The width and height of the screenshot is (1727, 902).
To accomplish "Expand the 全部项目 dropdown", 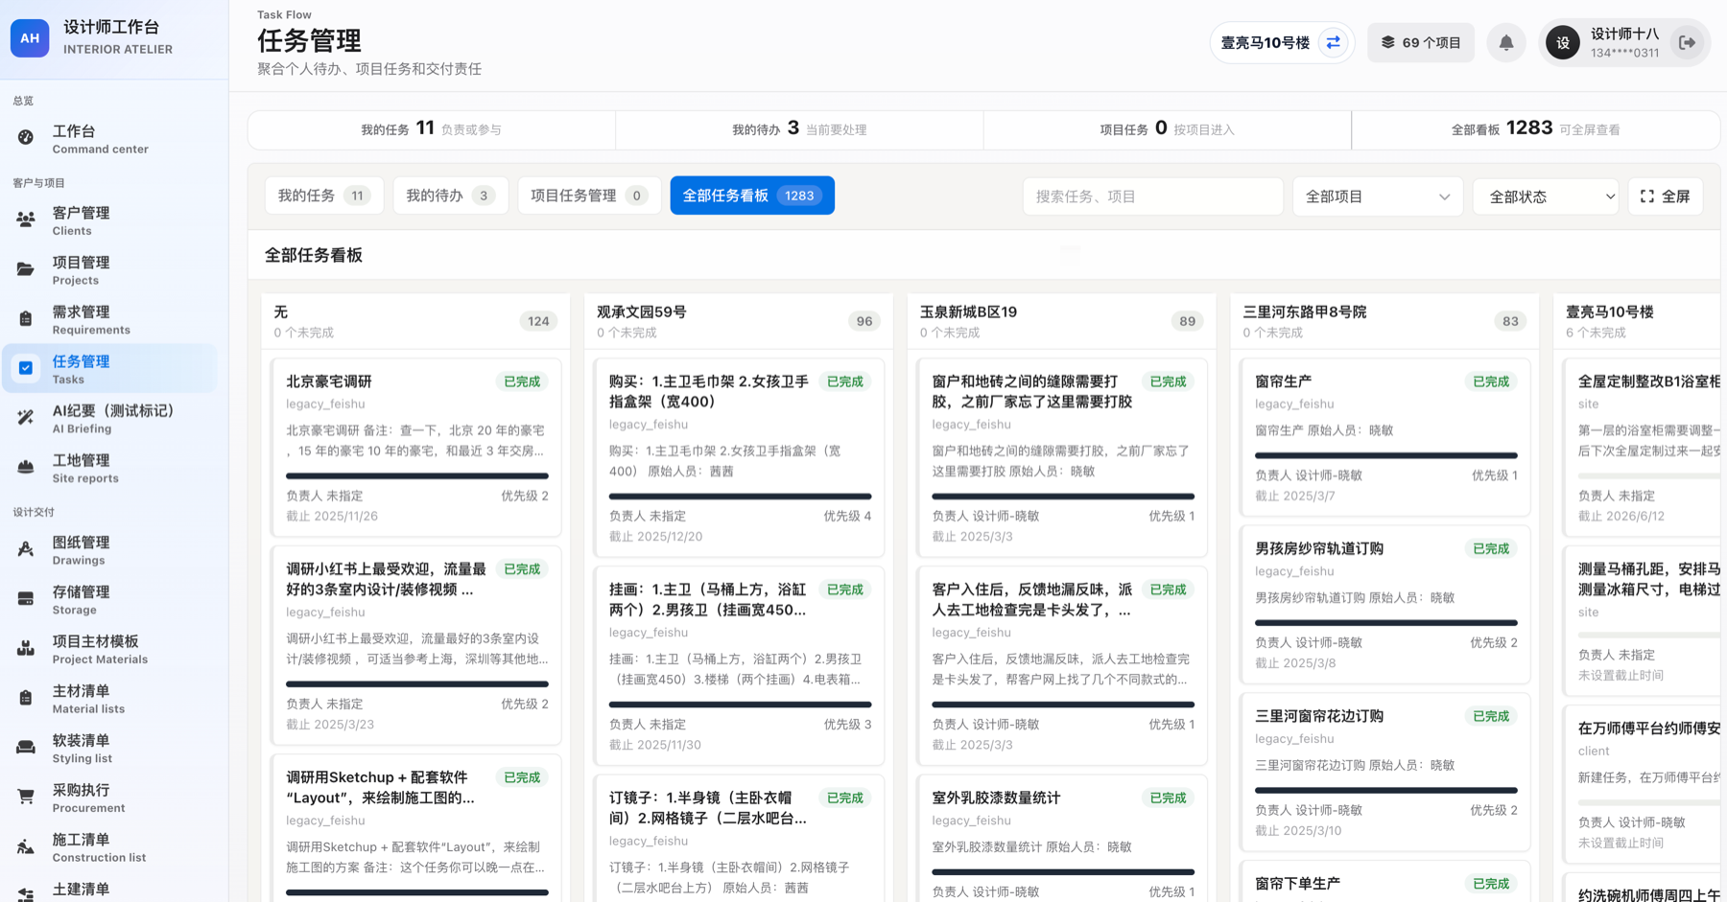I will pyautogui.click(x=1377, y=197).
